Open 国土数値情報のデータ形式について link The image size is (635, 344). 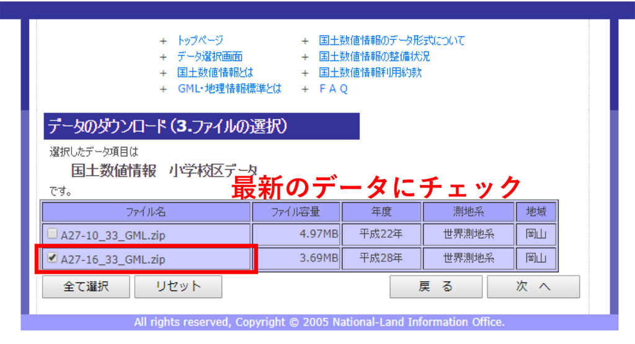click(391, 40)
